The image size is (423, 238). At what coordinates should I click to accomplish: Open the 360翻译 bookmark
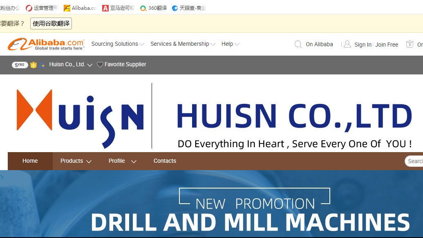click(x=154, y=8)
